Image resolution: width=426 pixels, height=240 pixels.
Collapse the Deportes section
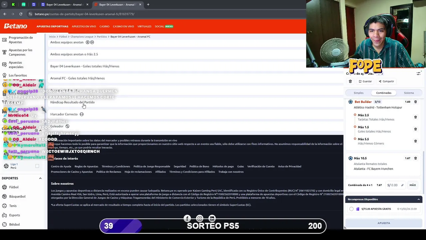point(40,178)
